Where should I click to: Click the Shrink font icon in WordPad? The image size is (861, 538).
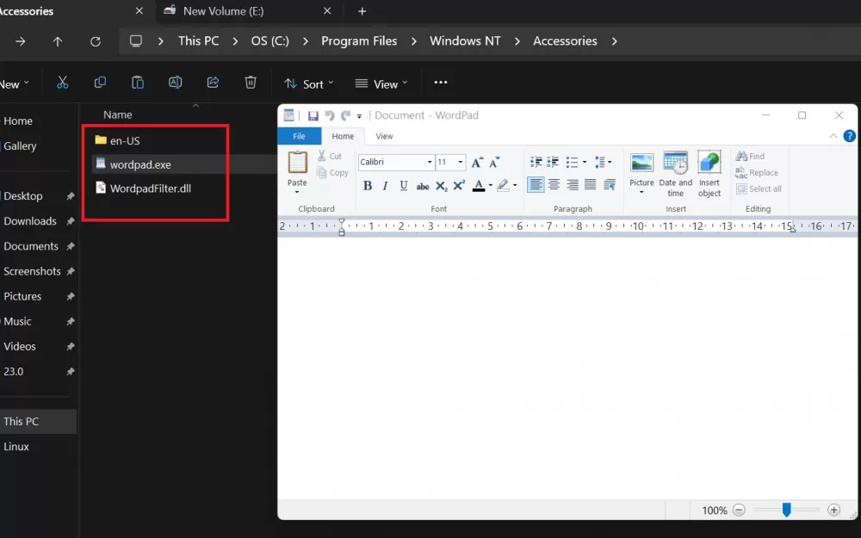point(494,162)
